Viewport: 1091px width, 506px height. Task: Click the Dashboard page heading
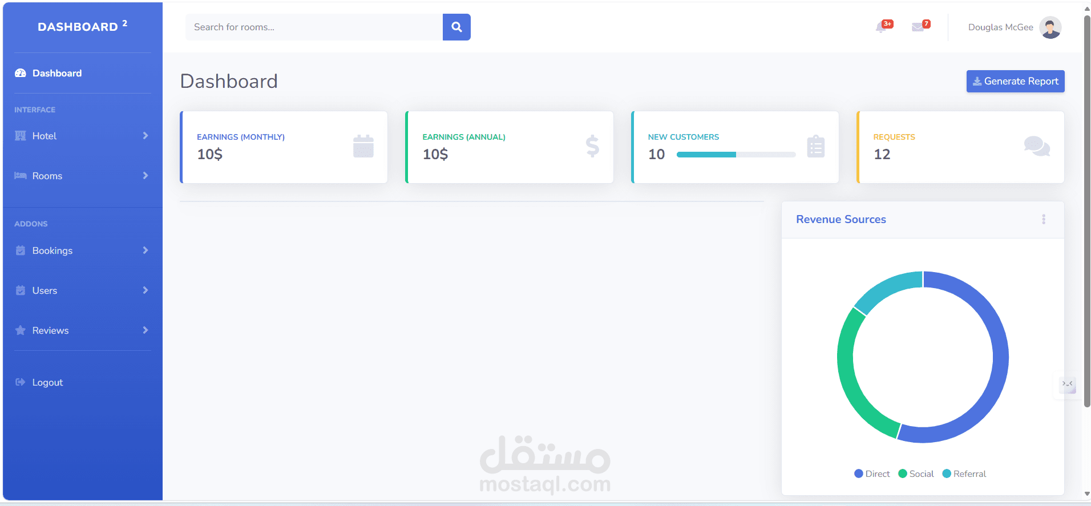229,81
